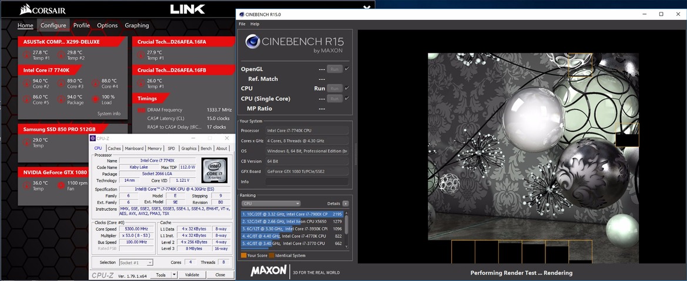The width and height of the screenshot is (687, 281).
Task: Click the Identical System brown legend swatch
Action: pyautogui.click(x=271, y=255)
